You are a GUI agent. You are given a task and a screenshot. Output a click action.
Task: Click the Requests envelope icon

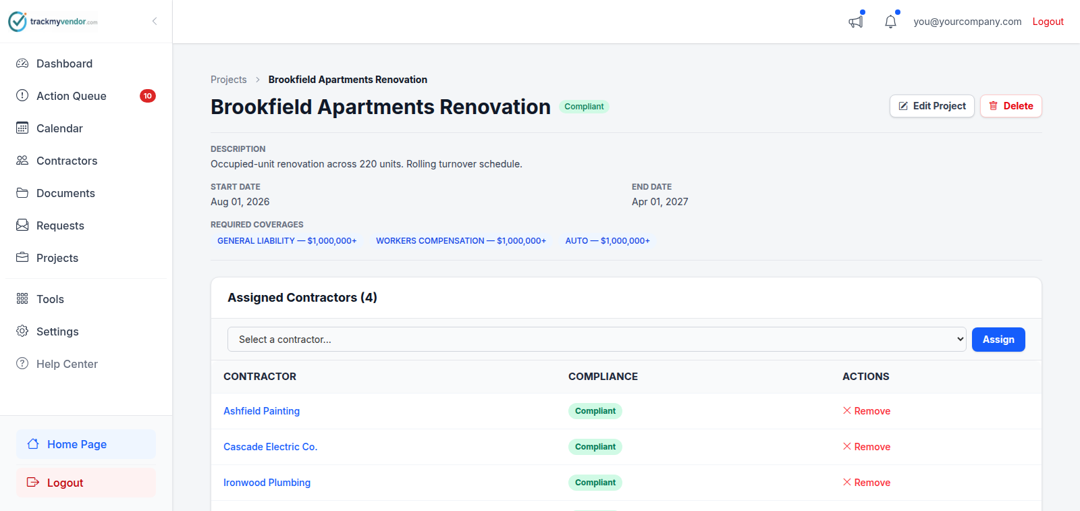point(22,225)
